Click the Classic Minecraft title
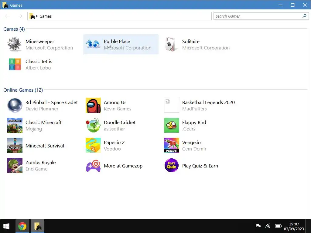 coord(43,123)
